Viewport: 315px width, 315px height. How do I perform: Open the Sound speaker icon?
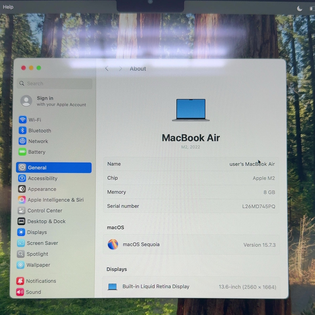click(x=20, y=292)
